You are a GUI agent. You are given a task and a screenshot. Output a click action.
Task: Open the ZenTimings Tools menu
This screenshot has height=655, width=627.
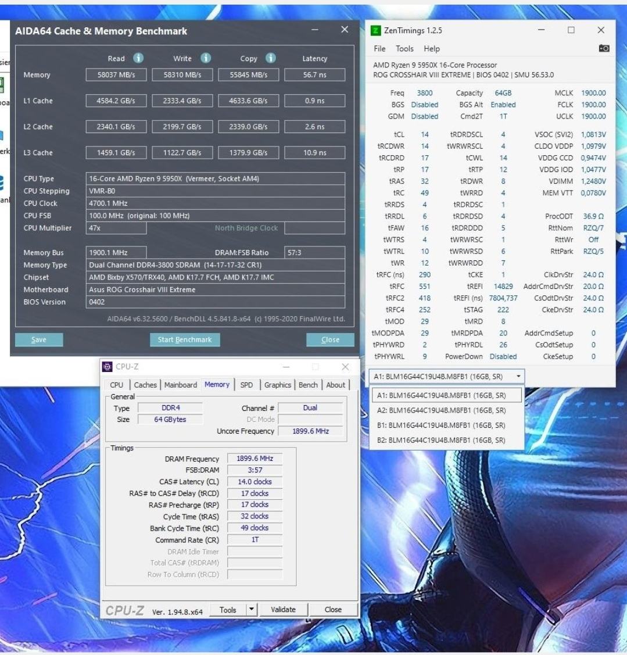click(x=404, y=49)
